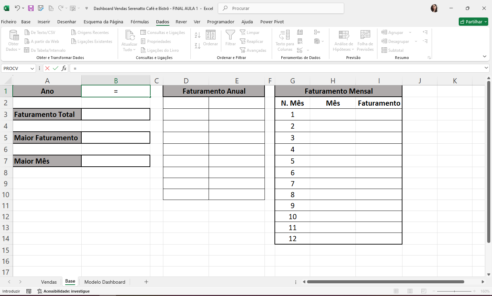Screen dimensions: 492x296
Task: Import data De Texto/CSV
Action: pos(40,33)
